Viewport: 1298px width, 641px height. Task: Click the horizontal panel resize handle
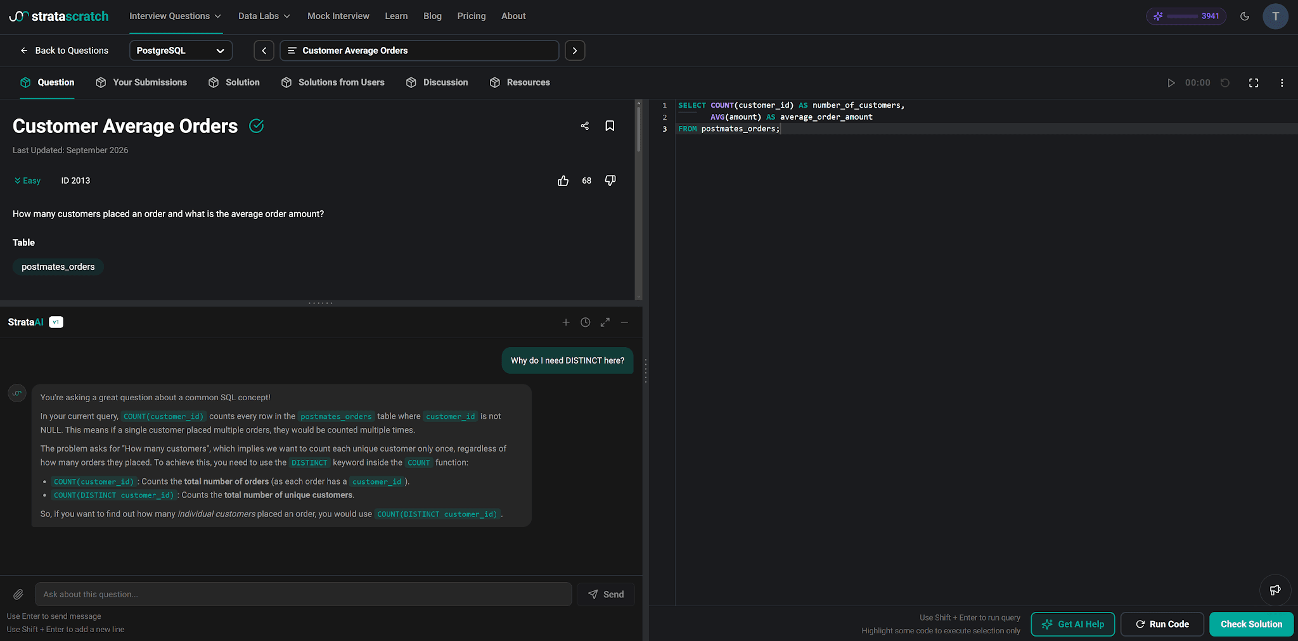[321, 303]
